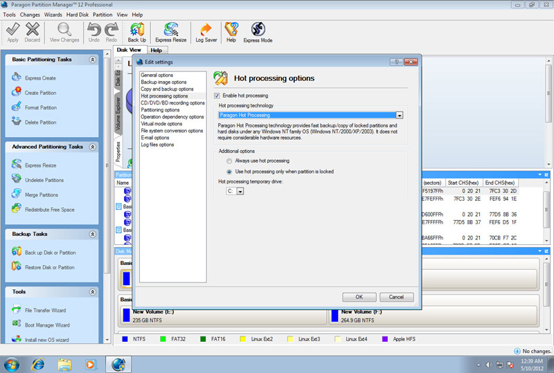Open the Wizards menu
Screen dimensions: 554x373
coord(53,15)
